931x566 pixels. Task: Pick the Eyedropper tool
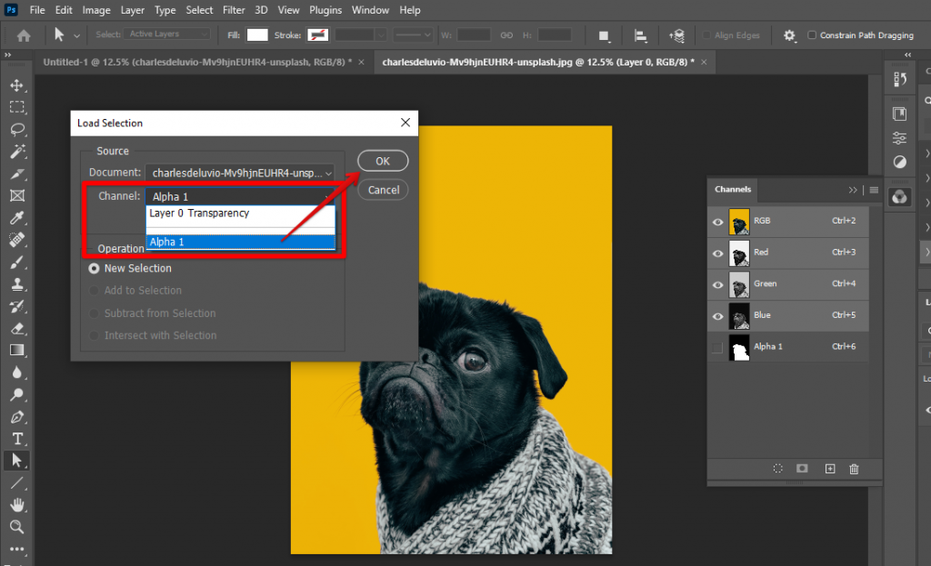[16, 217]
